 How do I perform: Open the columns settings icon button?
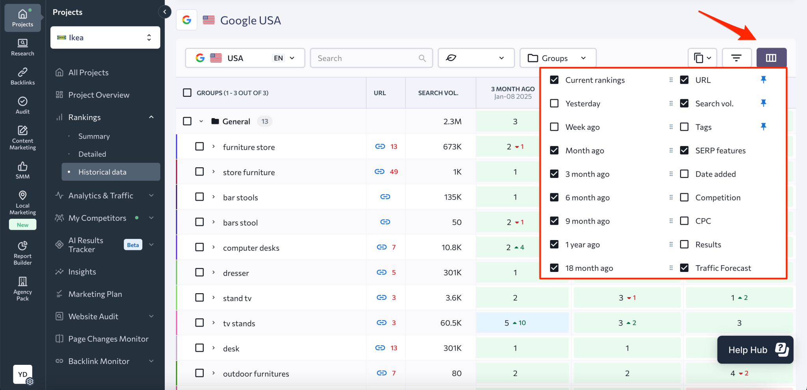click(x=771, y=58)
